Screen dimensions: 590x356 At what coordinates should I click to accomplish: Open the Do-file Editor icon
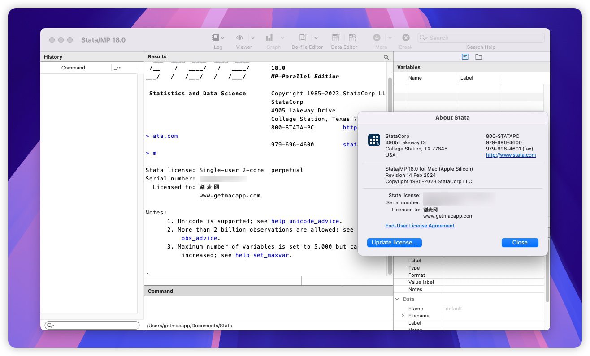coord(304,38)
